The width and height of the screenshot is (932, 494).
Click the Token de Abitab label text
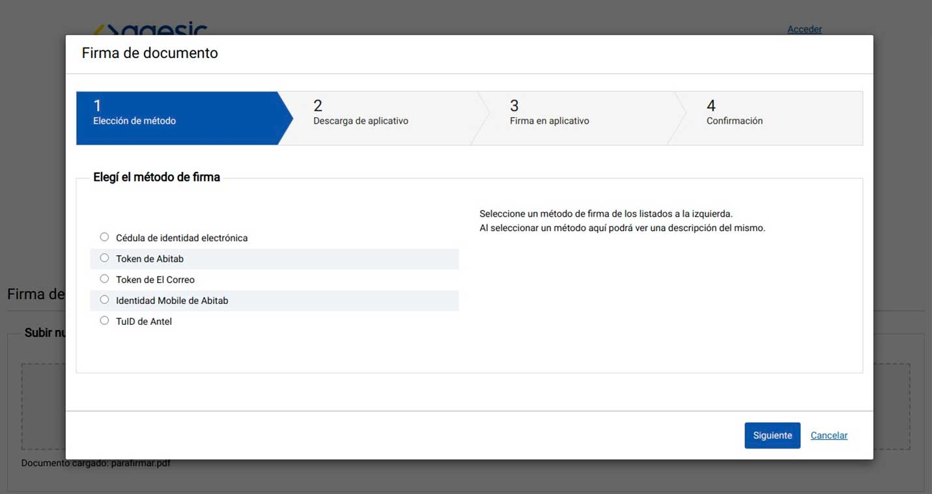pos(150,259)
